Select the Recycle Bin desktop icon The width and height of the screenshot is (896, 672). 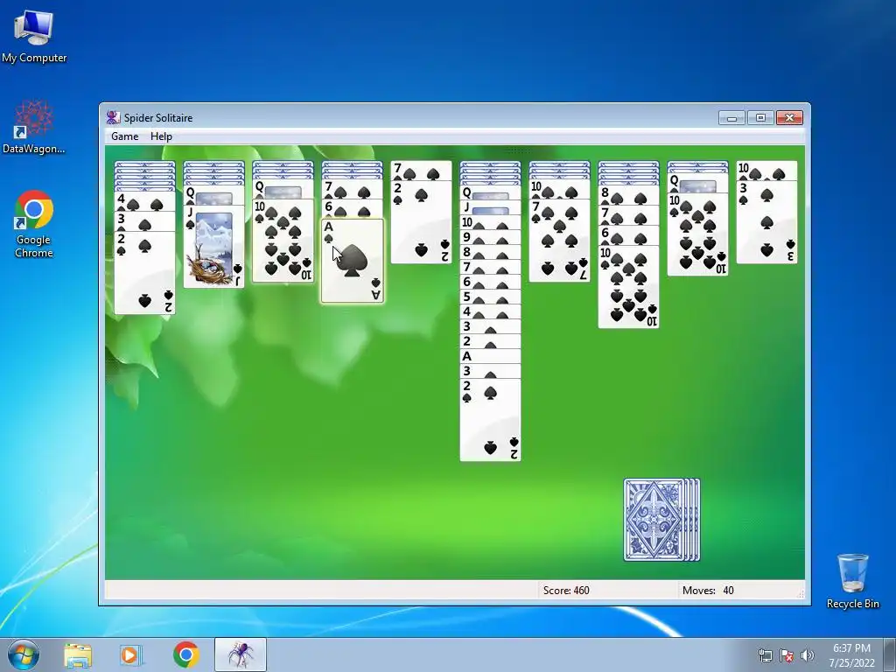tap(852, 581)
